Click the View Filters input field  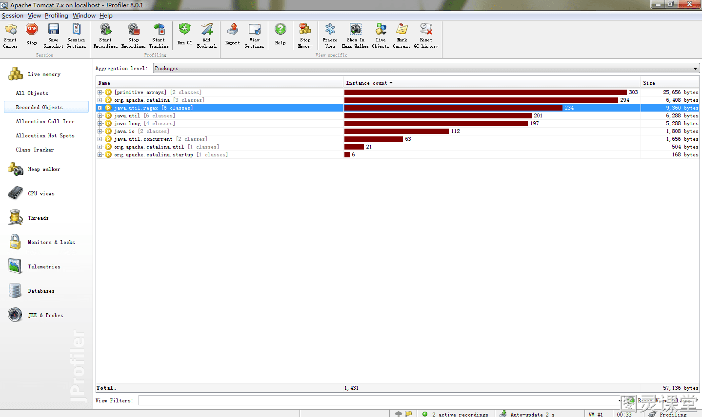(x=380, y=400)
